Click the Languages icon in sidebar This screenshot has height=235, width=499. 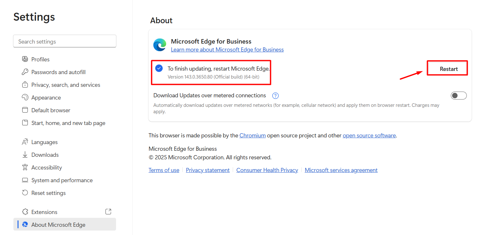(x=25, y=142)
